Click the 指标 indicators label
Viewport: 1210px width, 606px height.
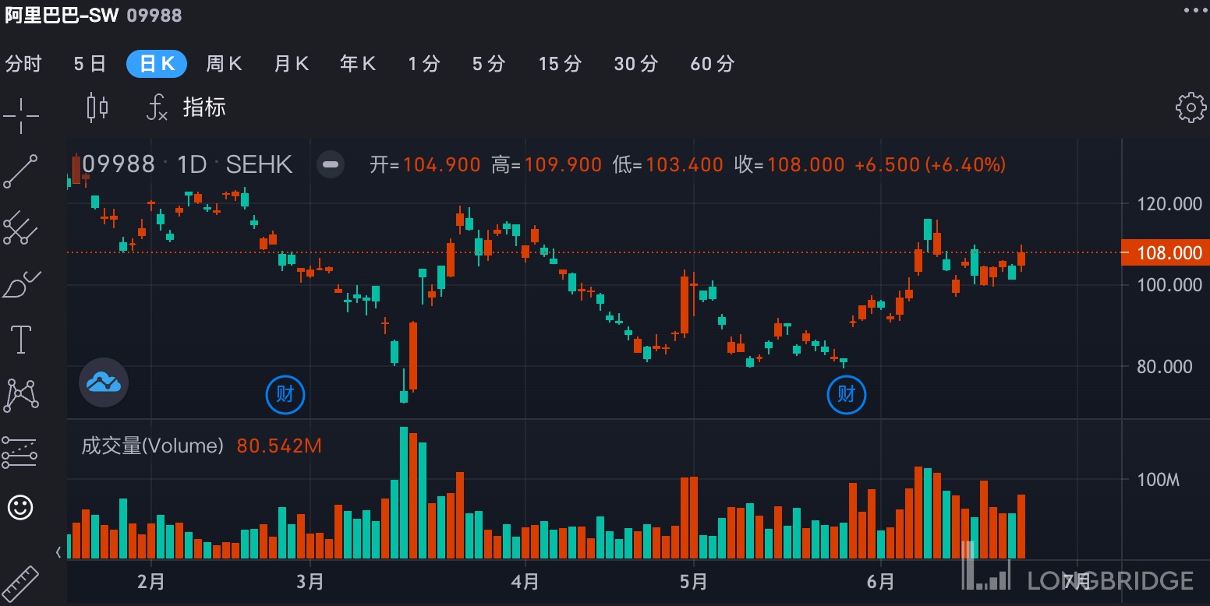point(204,107)
